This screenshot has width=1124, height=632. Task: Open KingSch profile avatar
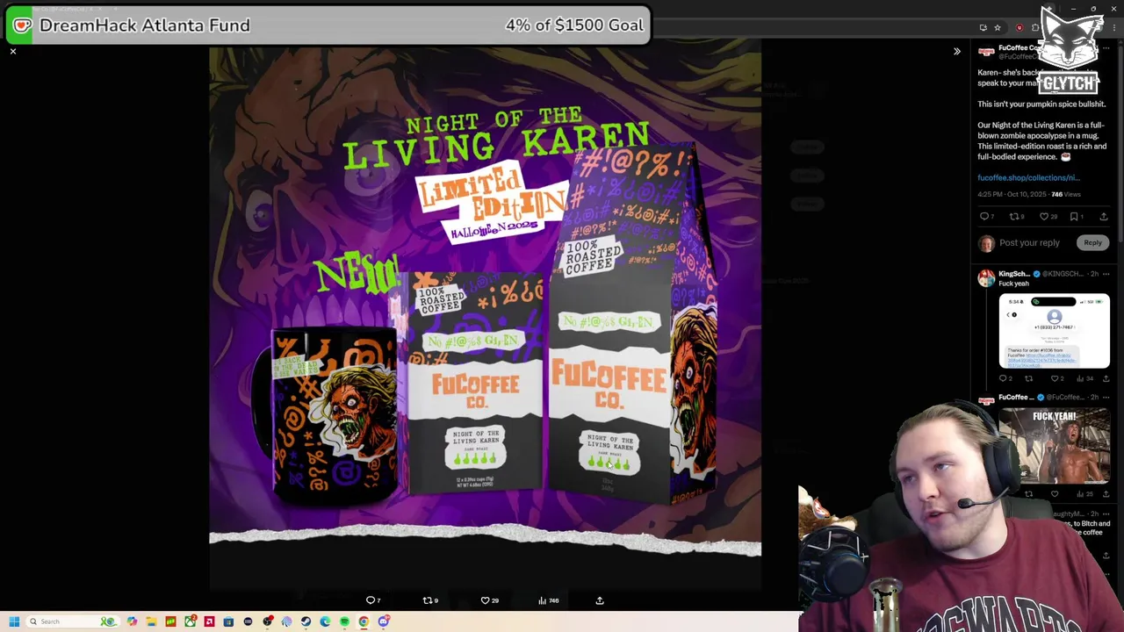tap(986, 278)
